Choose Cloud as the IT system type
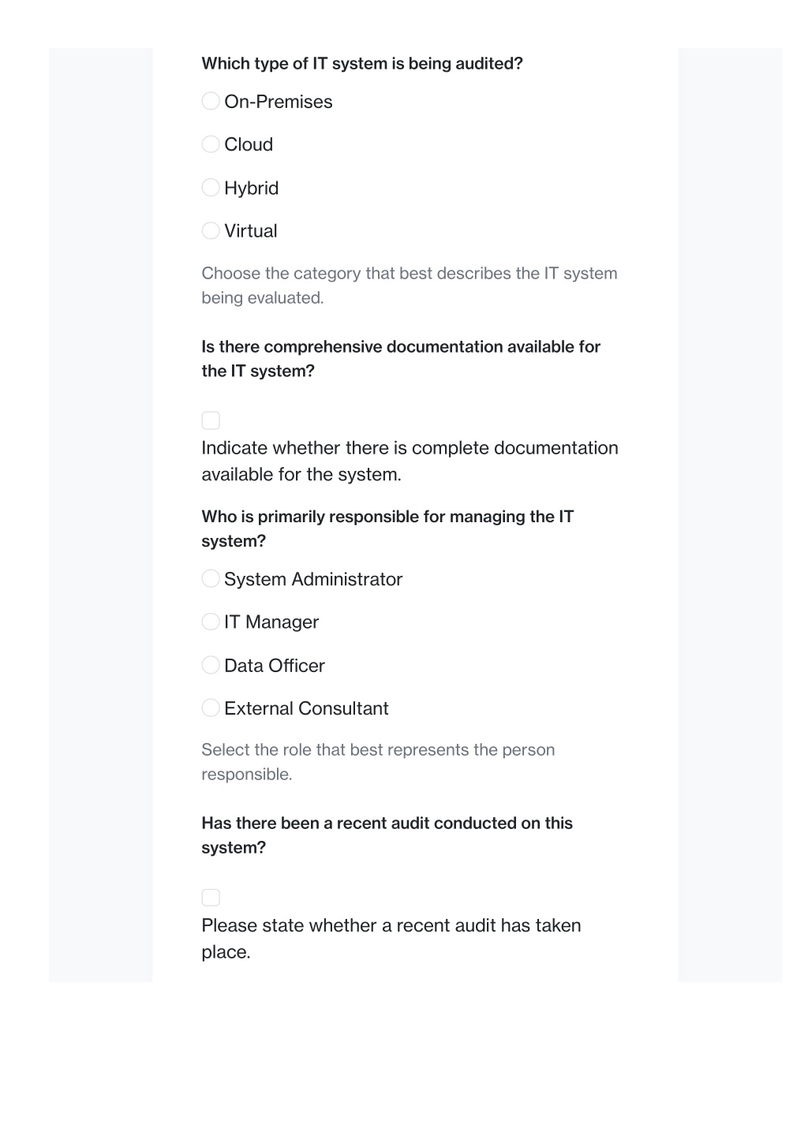808x1143 pixels. click(211, 144)
